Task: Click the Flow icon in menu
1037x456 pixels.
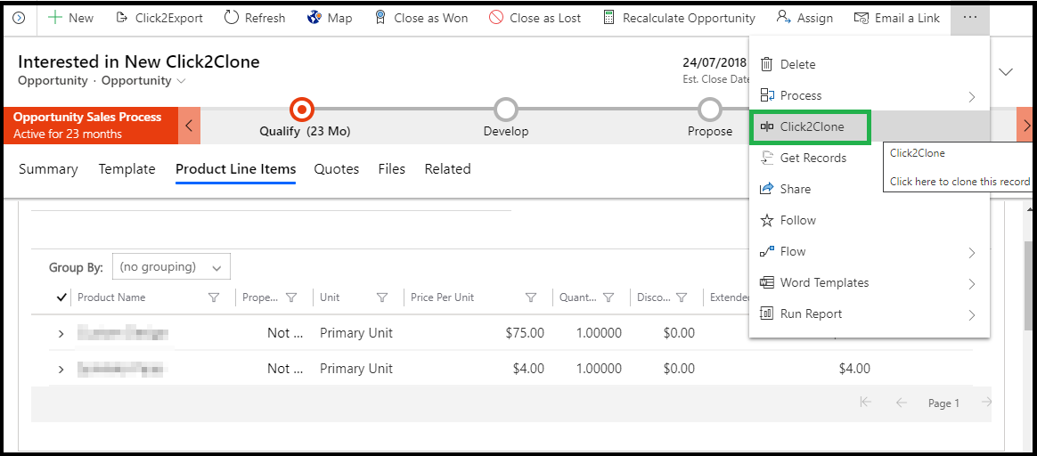Action: coord(766,251)
